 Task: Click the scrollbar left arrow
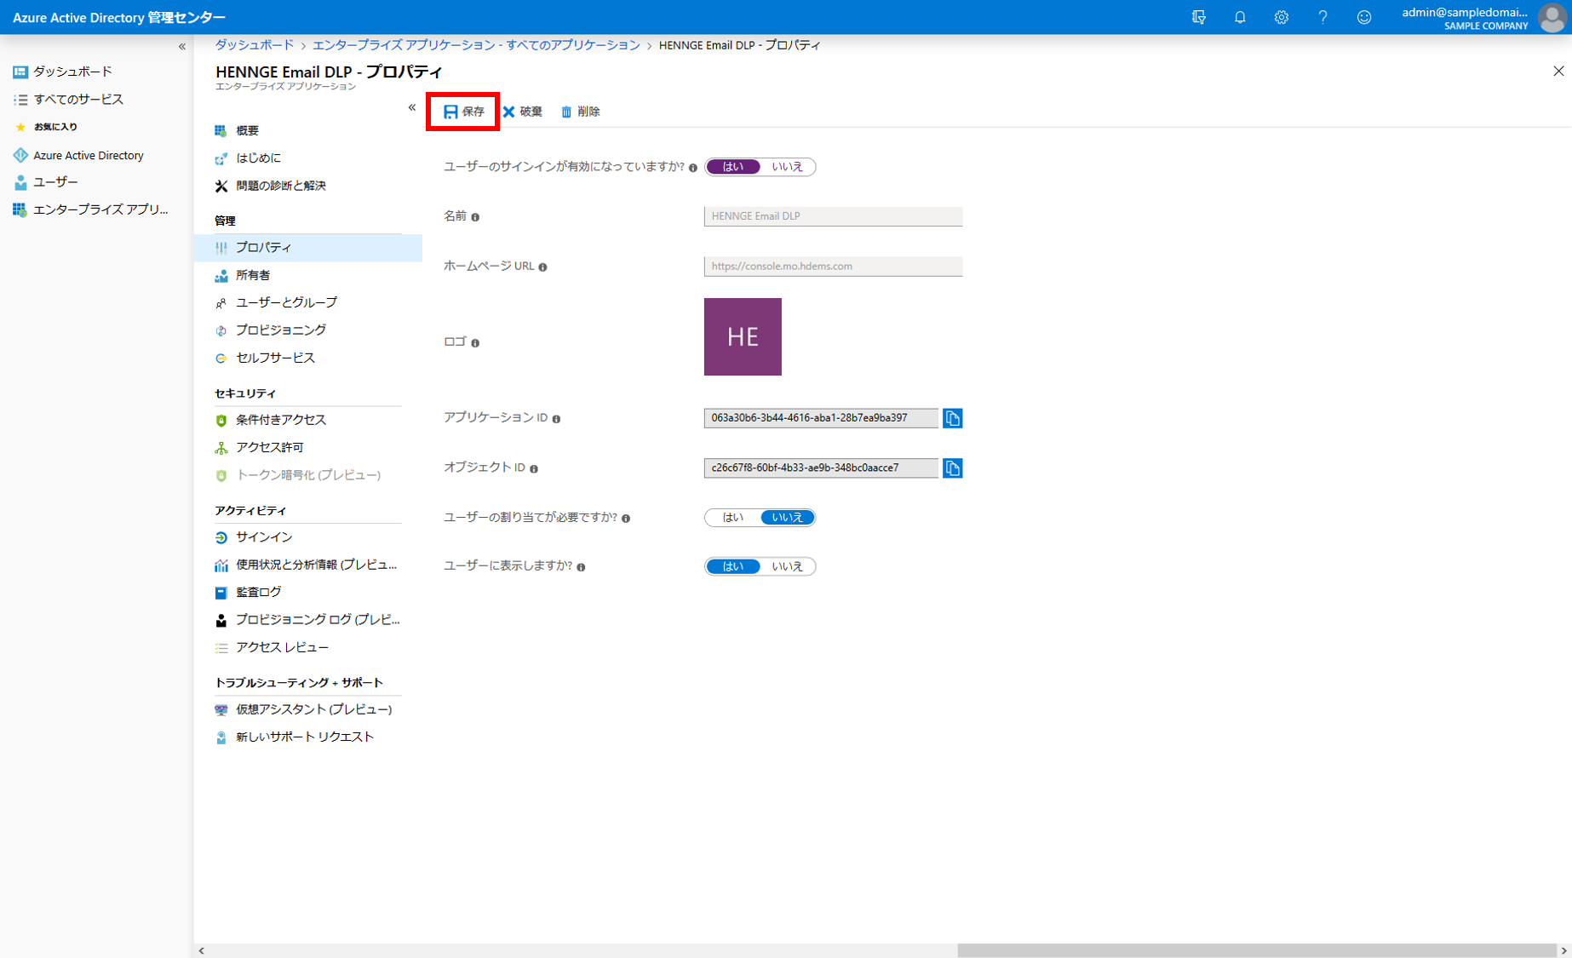coord(201,950)
